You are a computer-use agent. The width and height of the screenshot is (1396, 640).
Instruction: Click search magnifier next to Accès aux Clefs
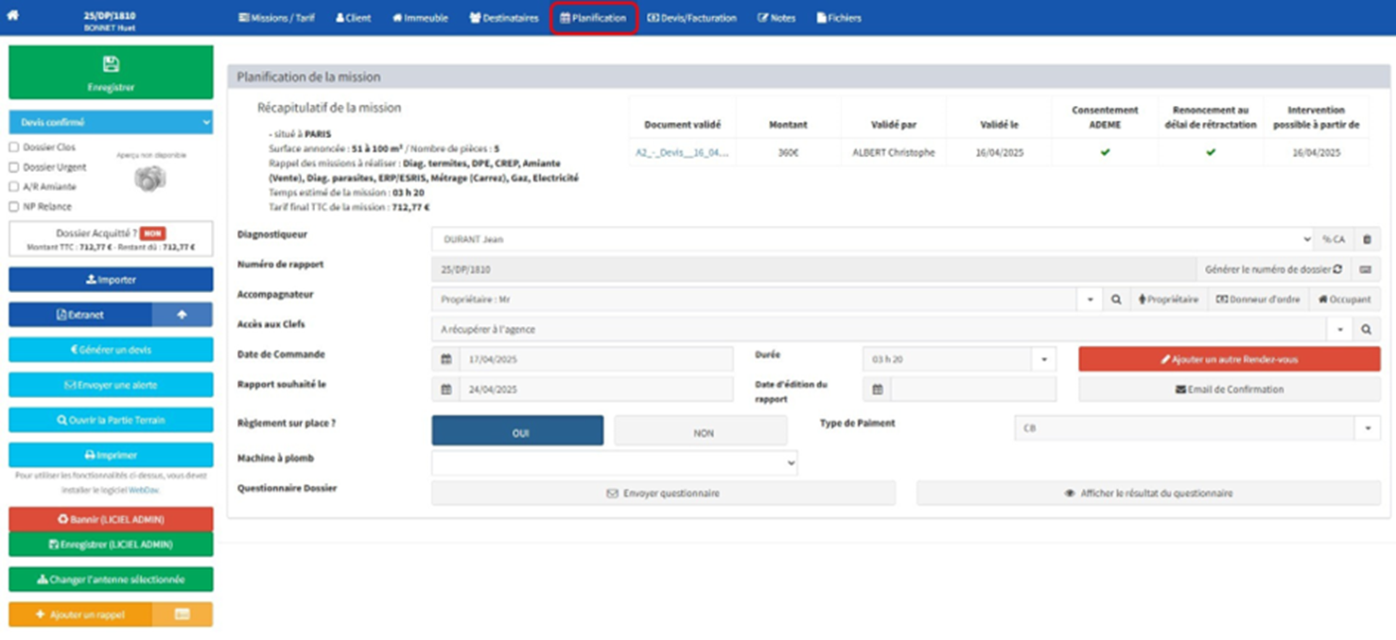pyautogui.click(x=1367, y=330)
